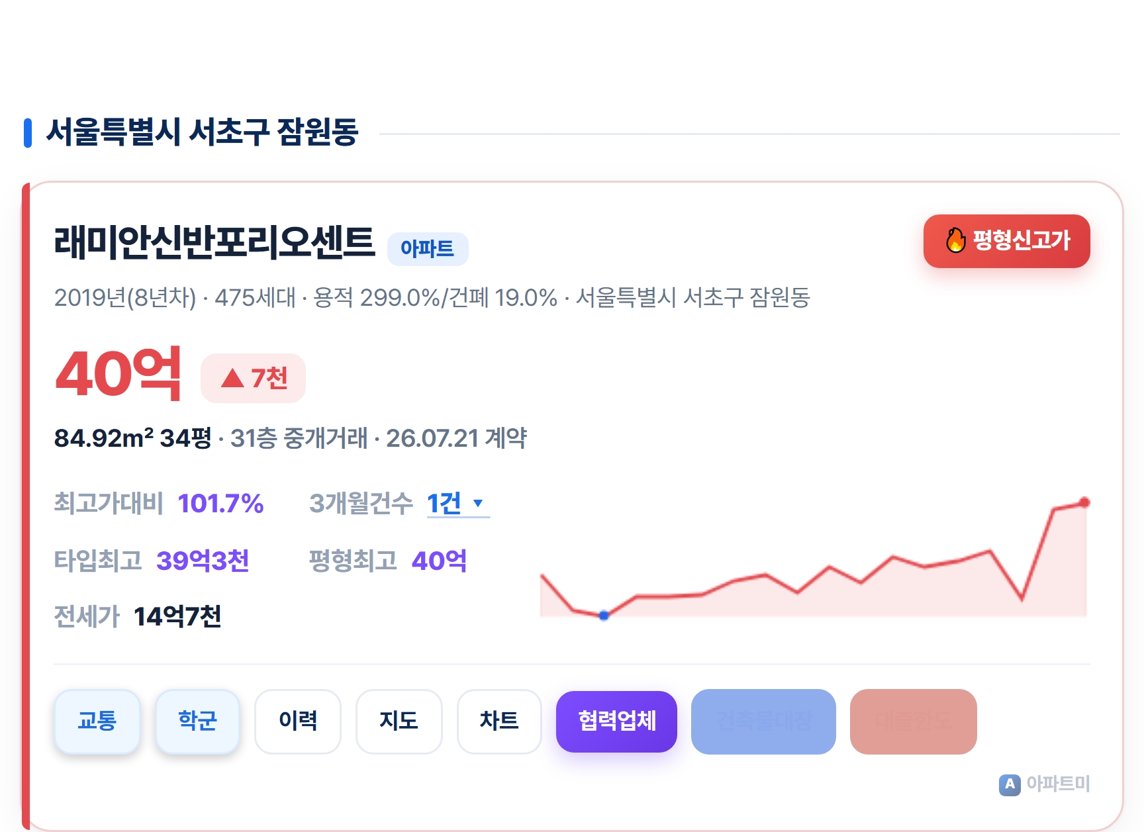Click the 래미안신반포리오센트 apartment title
1144x832 pixels.
tap(215, 242)
